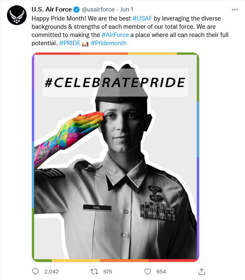Click the retweet arrows icon
Viewport: 245px width, 280px height.
click(94, 272)
